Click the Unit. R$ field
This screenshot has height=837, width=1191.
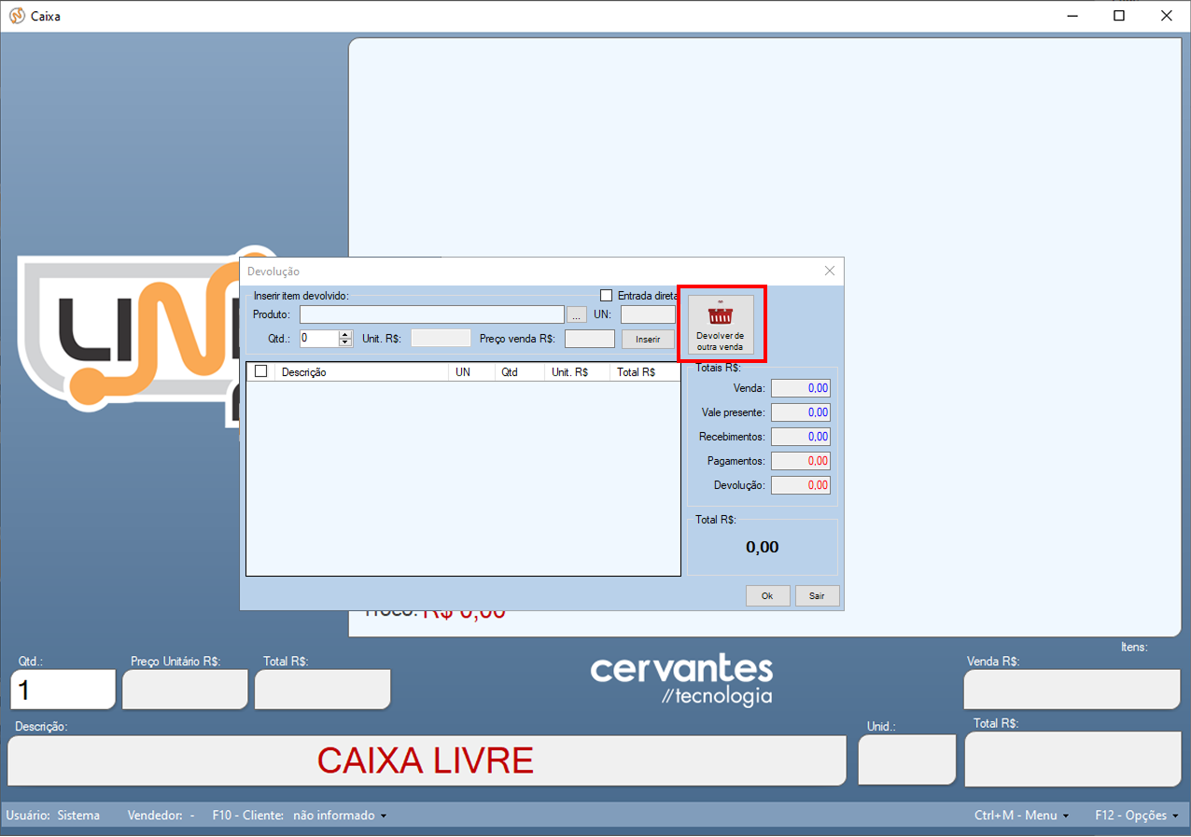[441, 338]
